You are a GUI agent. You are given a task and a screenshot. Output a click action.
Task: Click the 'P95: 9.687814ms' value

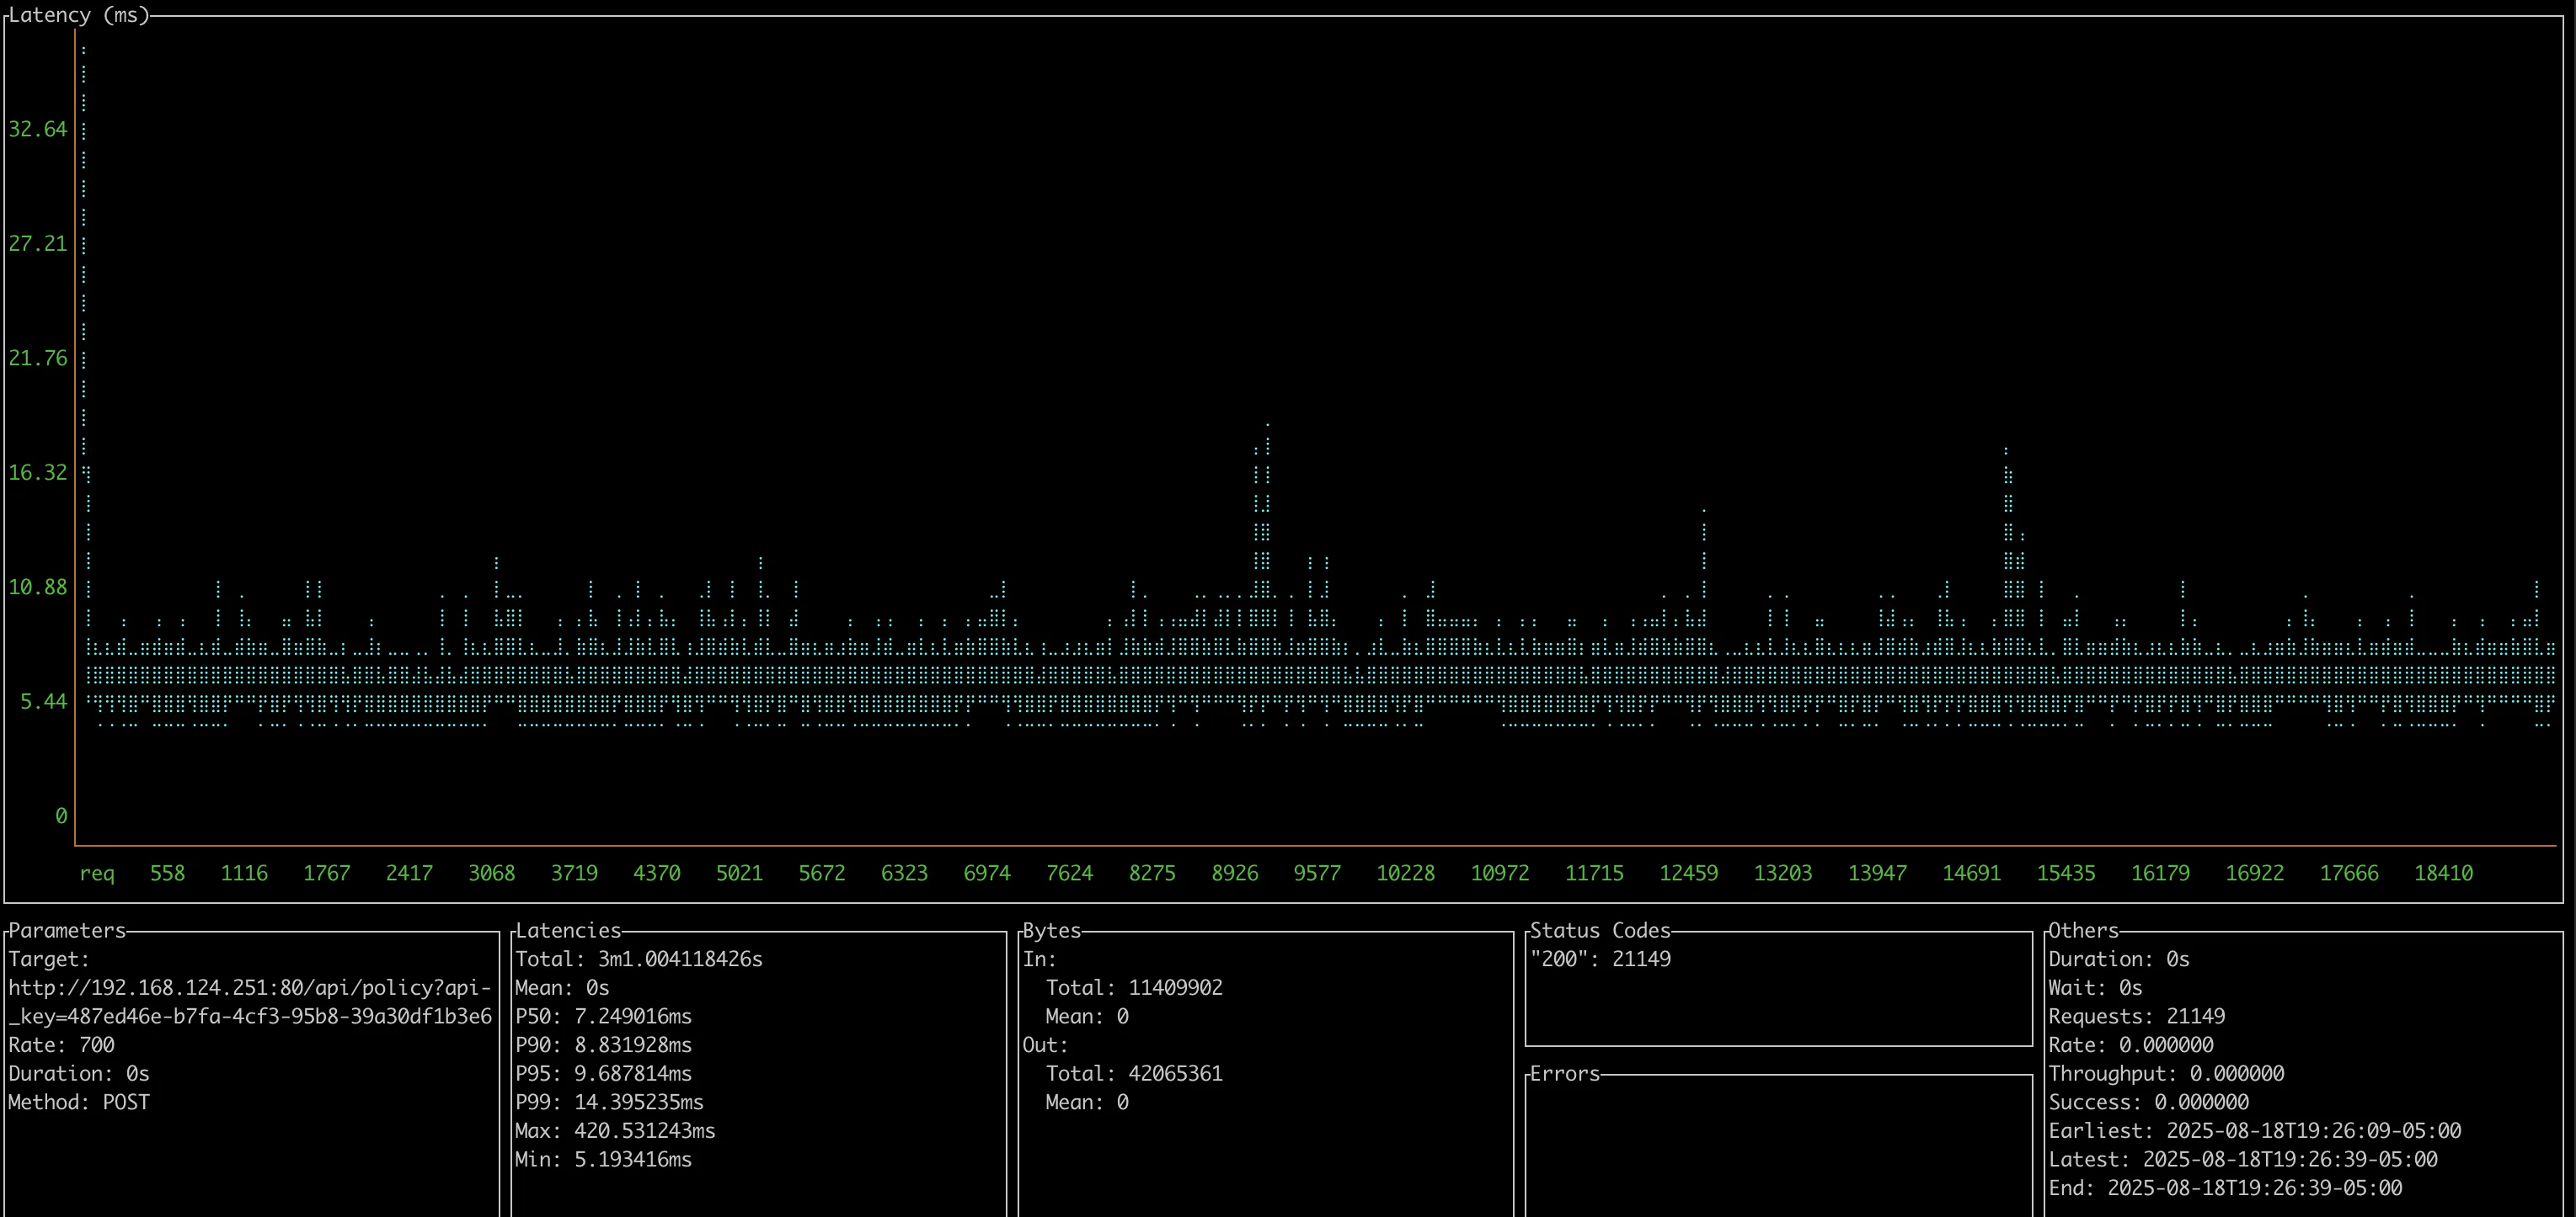pos(603,1074)
